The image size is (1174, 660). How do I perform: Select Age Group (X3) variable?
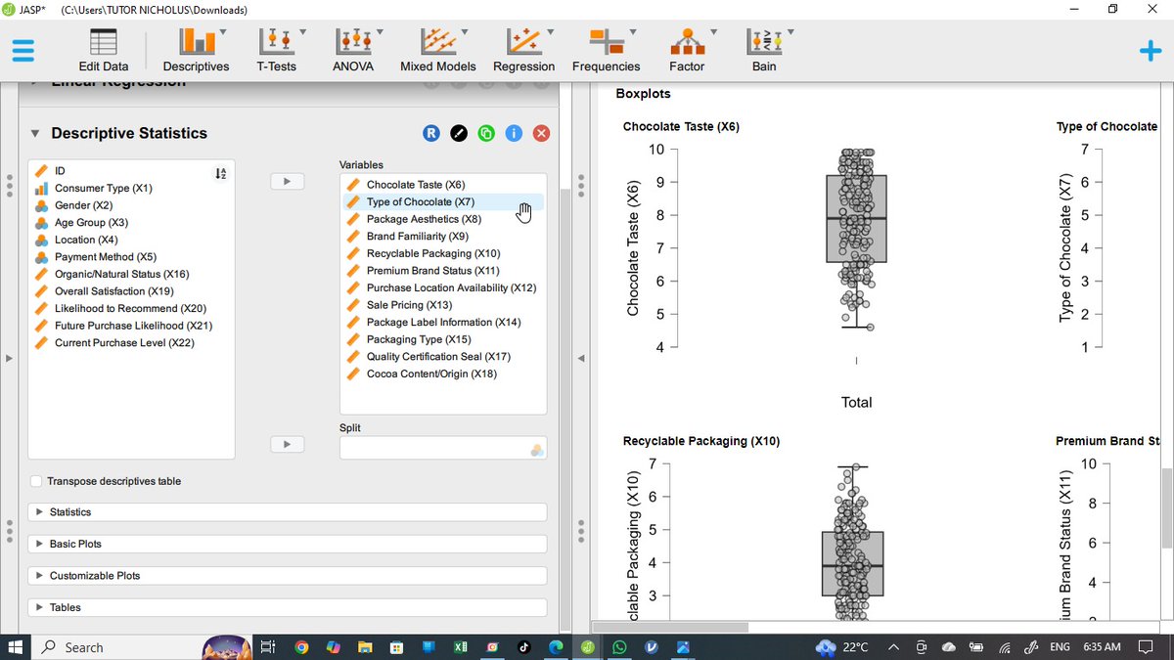point(92,222)
